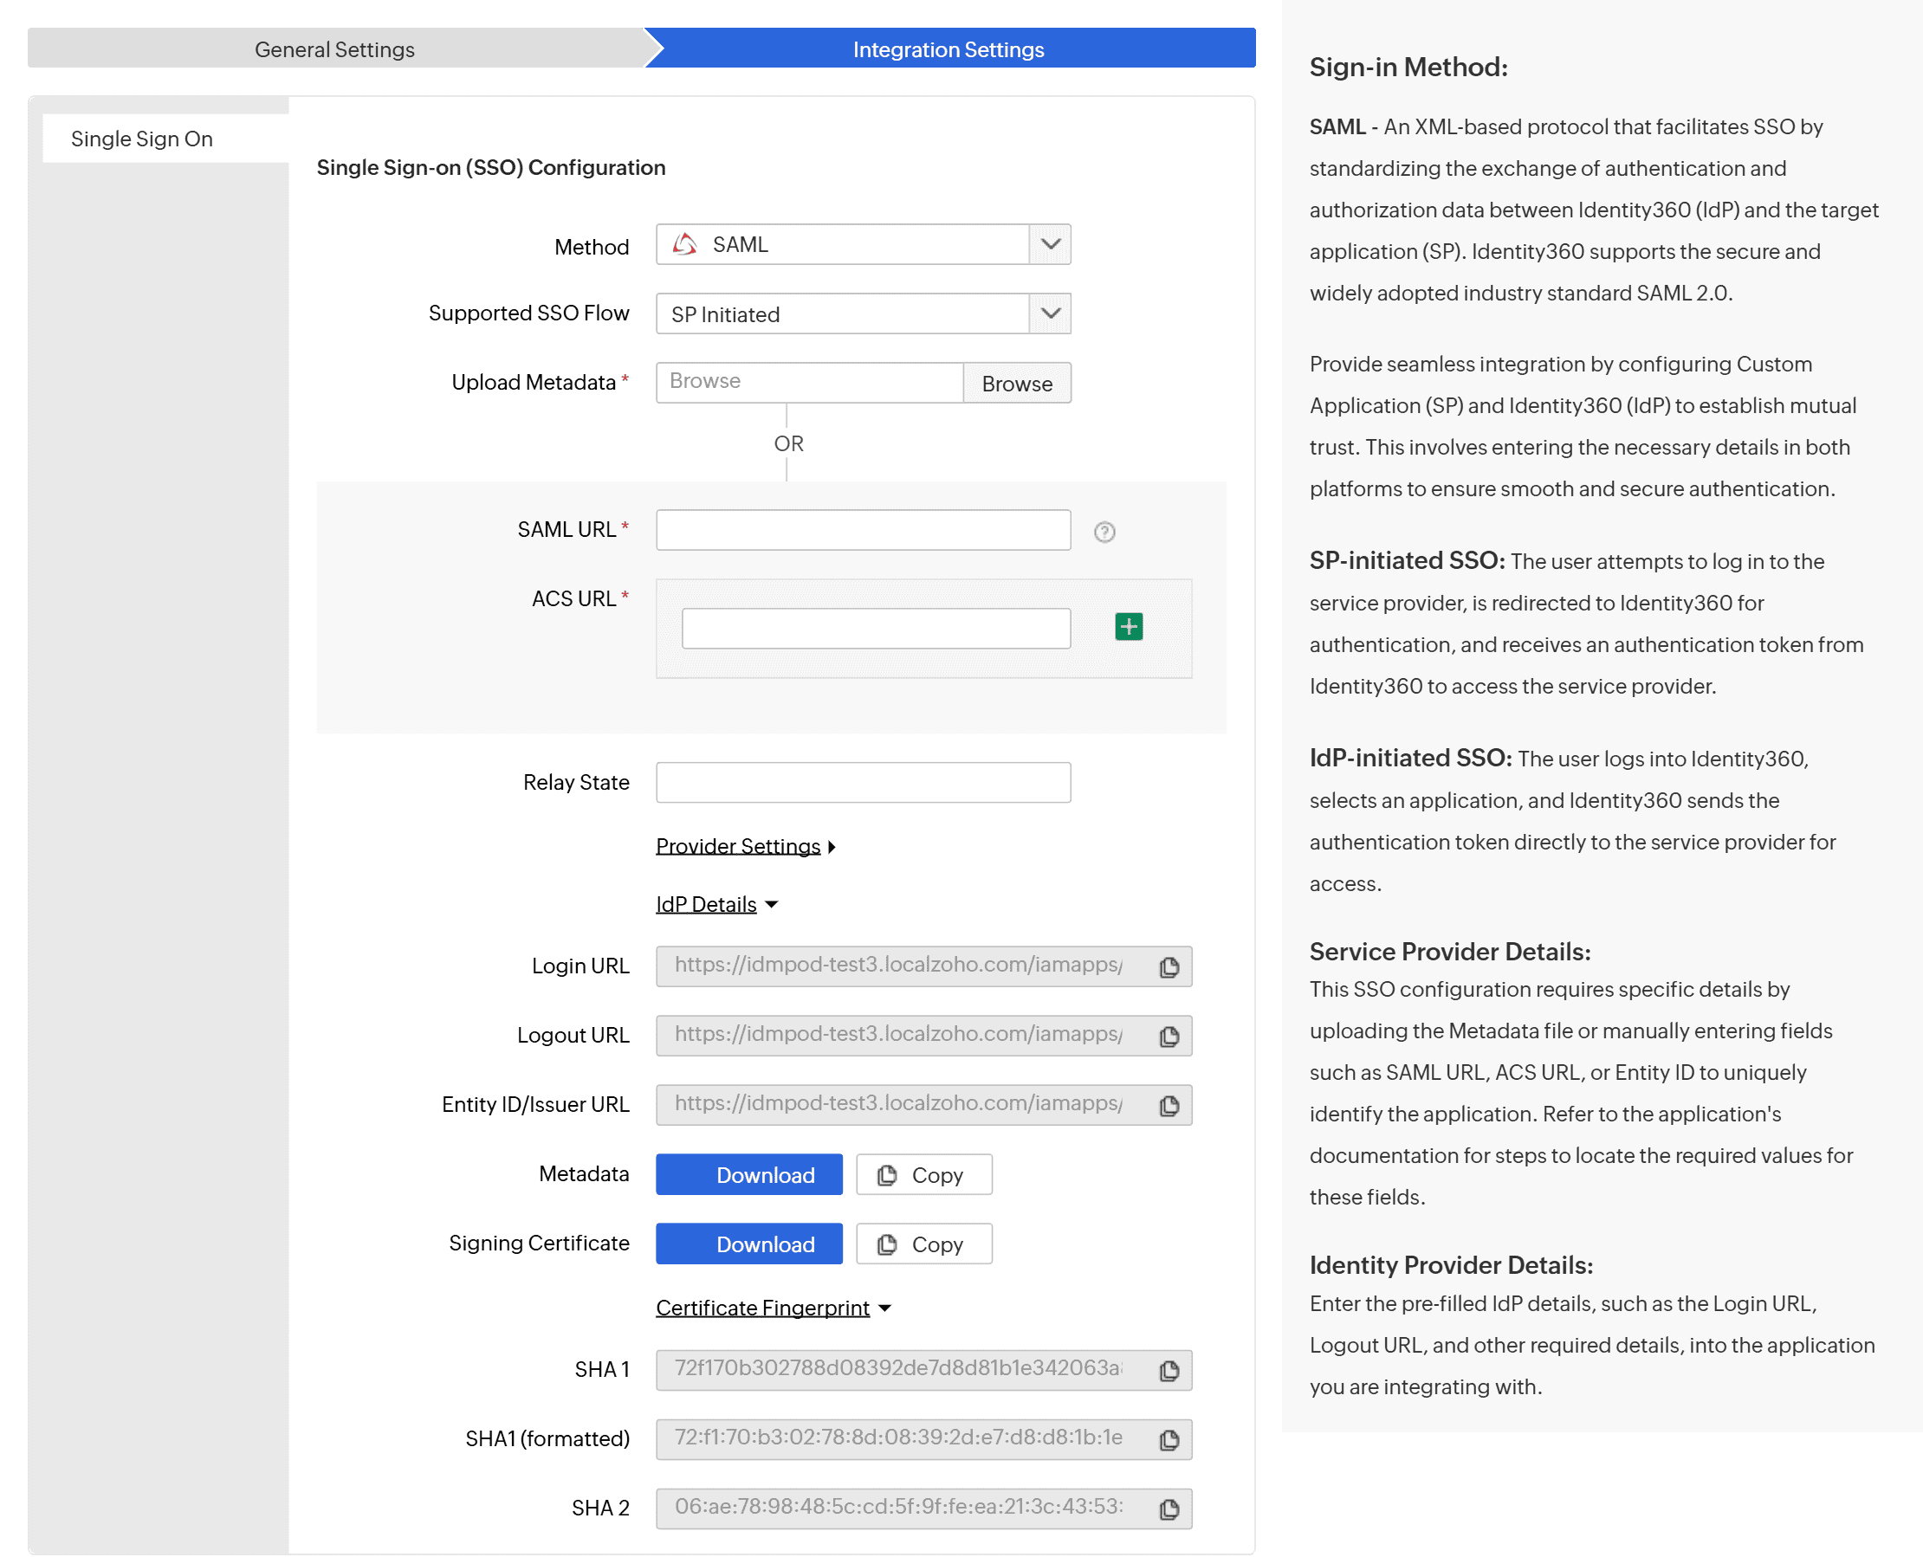The height and width of the screenshot is (1557, 1923).
Task: Click the Entity ID/Issuer URL read-only field
Action: tap(924, 1104)
